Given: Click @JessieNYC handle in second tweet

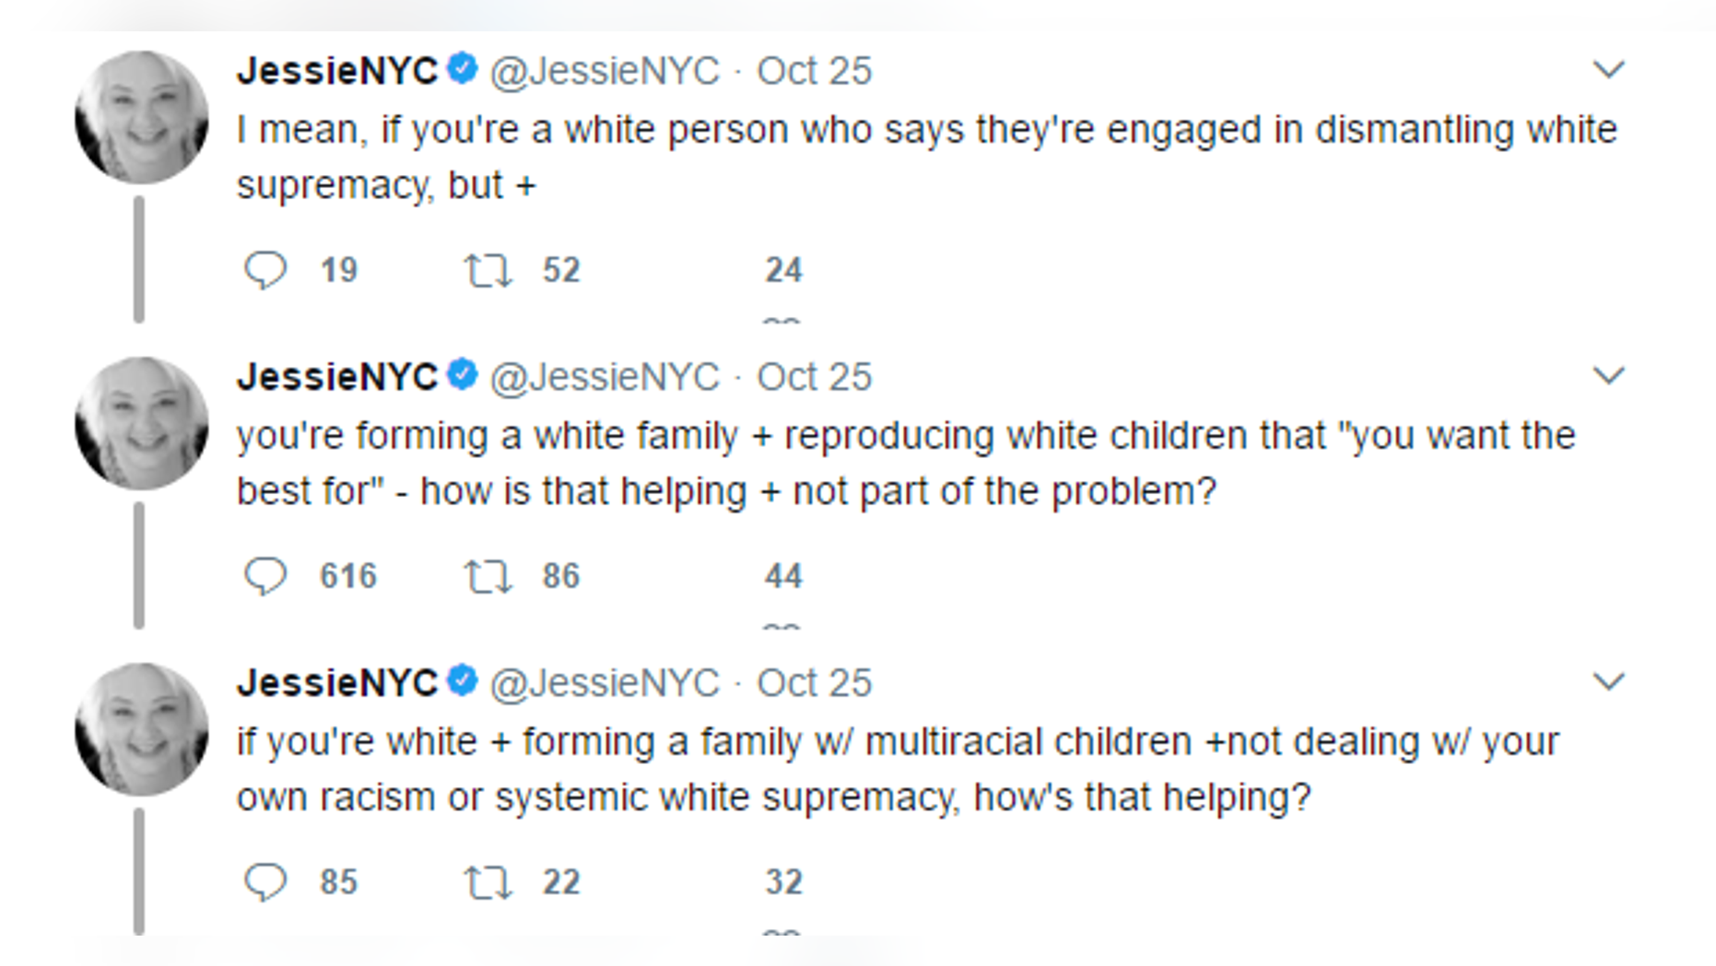Looking at the screenshot, I should 604,377.
